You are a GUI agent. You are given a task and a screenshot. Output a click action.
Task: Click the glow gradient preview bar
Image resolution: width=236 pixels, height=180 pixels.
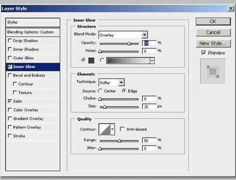(x=128, y=61)
